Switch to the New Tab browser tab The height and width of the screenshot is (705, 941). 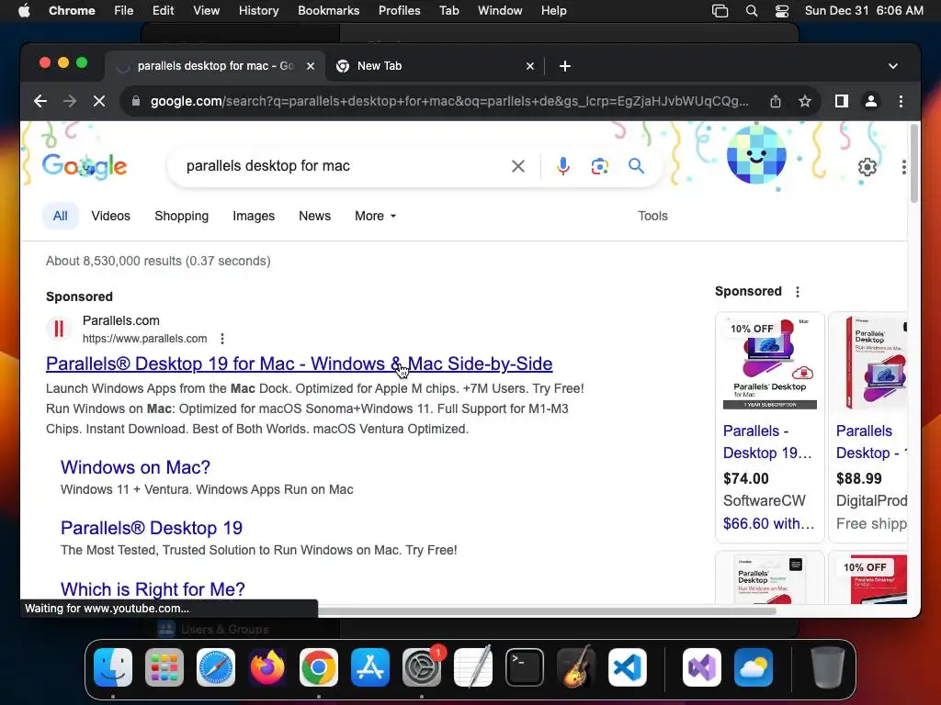(435, 66)
